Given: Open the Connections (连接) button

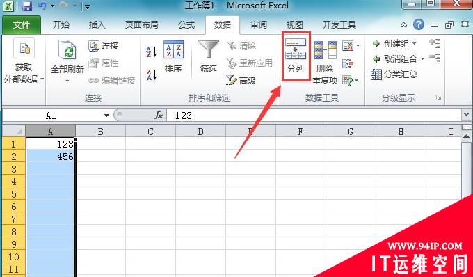Looking at the screenshot, I should coord(104,46).
